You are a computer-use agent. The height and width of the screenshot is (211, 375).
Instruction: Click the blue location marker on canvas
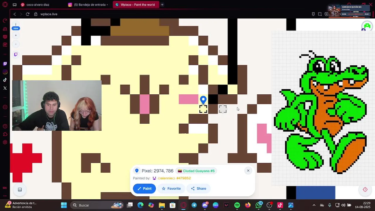[x=203, y=100]
